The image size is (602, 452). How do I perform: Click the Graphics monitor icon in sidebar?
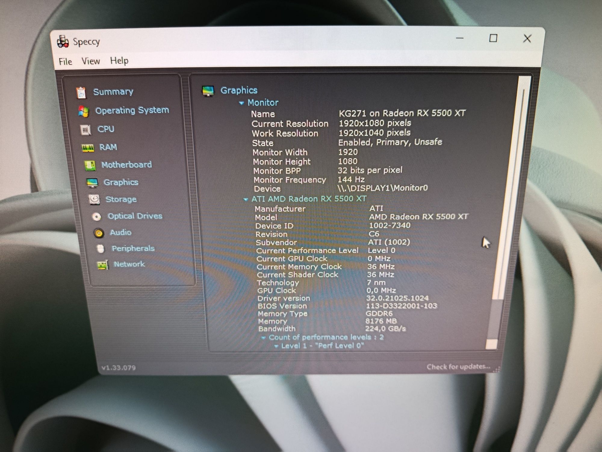(92, 183)
